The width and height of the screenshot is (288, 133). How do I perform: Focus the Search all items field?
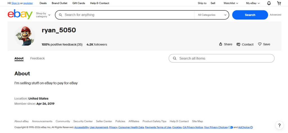(x=222, y=58)
